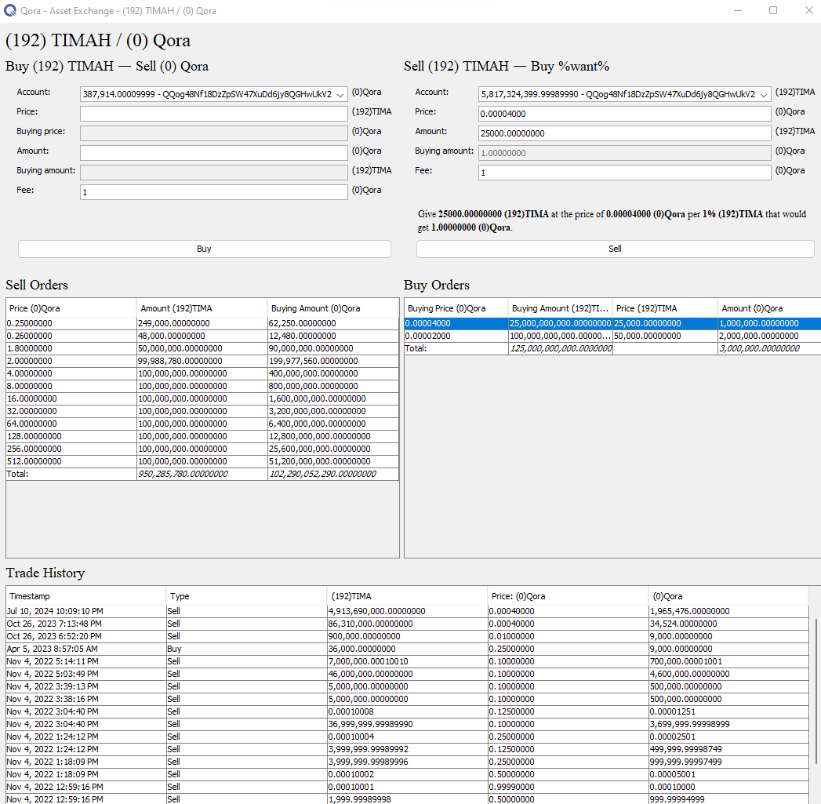Click Trade History vertical scrollbar
Screen dimensions: 821x804
[816, 691]
